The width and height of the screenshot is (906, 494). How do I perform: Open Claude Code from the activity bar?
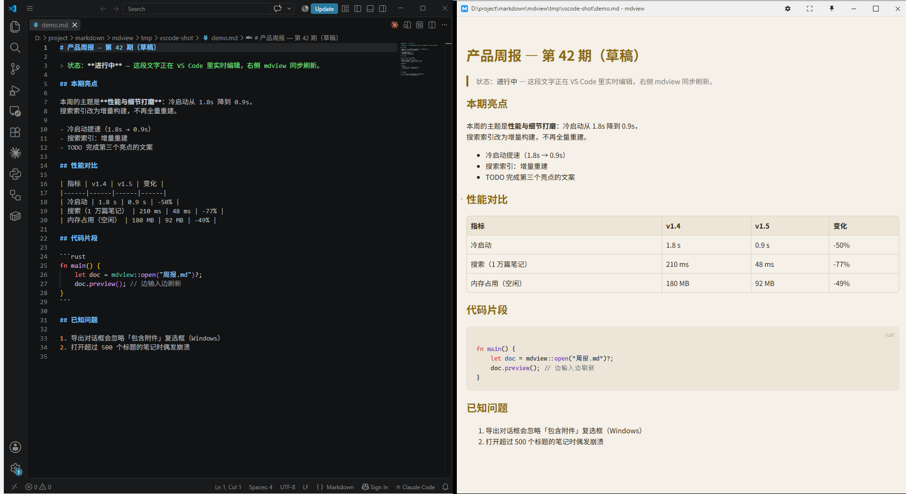[15, 153]
